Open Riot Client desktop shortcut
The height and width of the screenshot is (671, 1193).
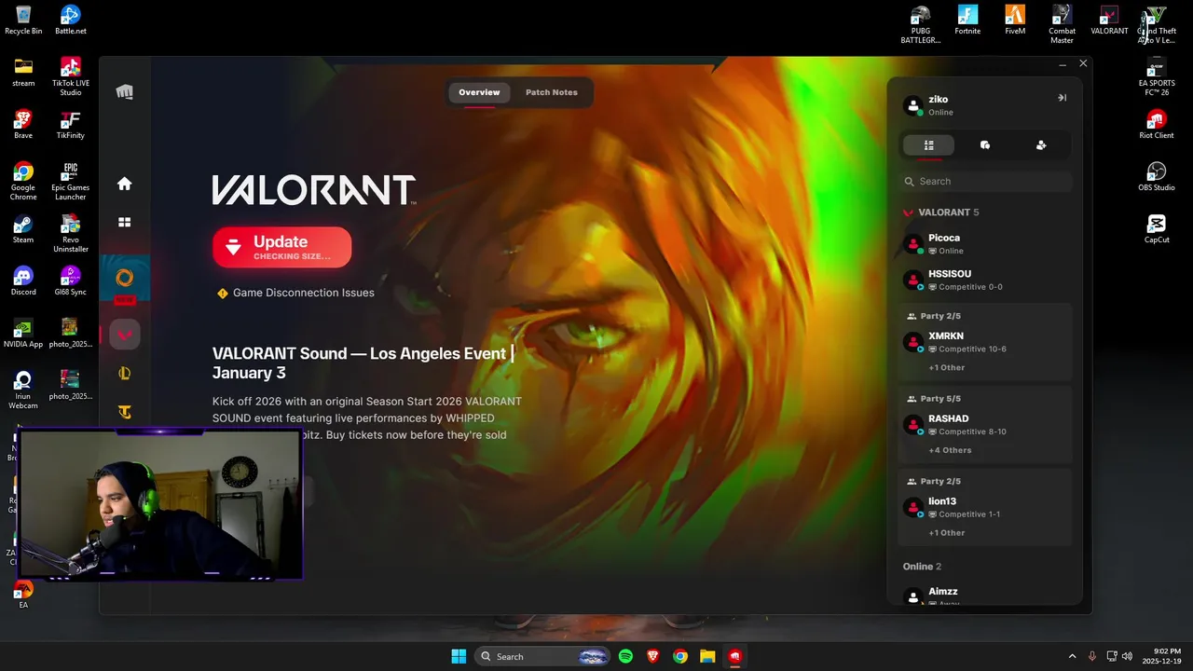pyautogui.click(x=1157, y=124)
